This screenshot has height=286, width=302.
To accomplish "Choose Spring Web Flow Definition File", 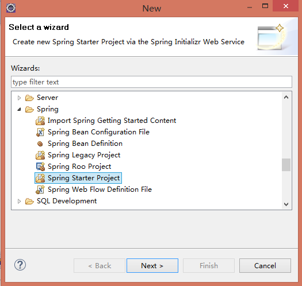I will tap(100, 190).
